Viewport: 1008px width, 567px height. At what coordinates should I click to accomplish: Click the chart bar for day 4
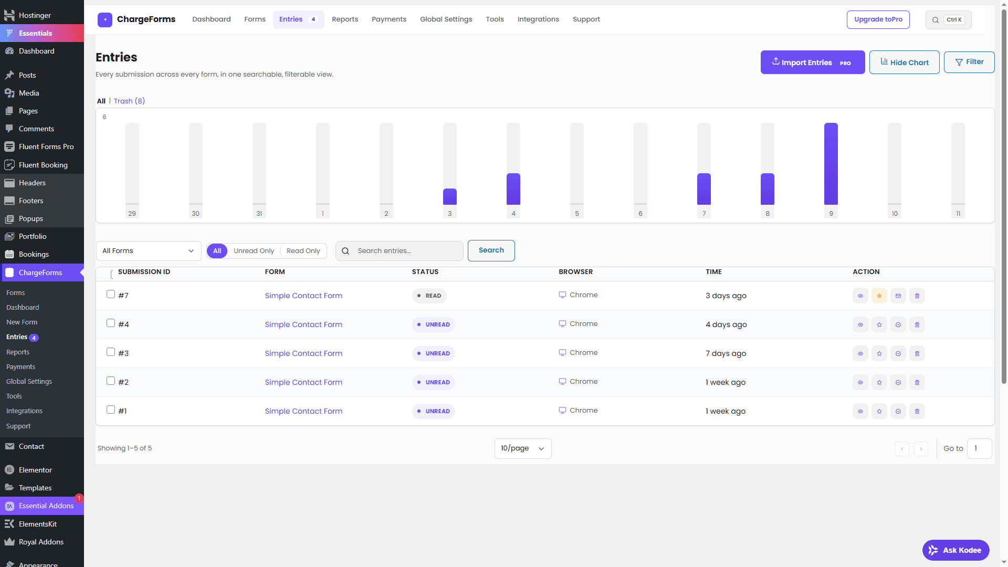click(513, 189)
